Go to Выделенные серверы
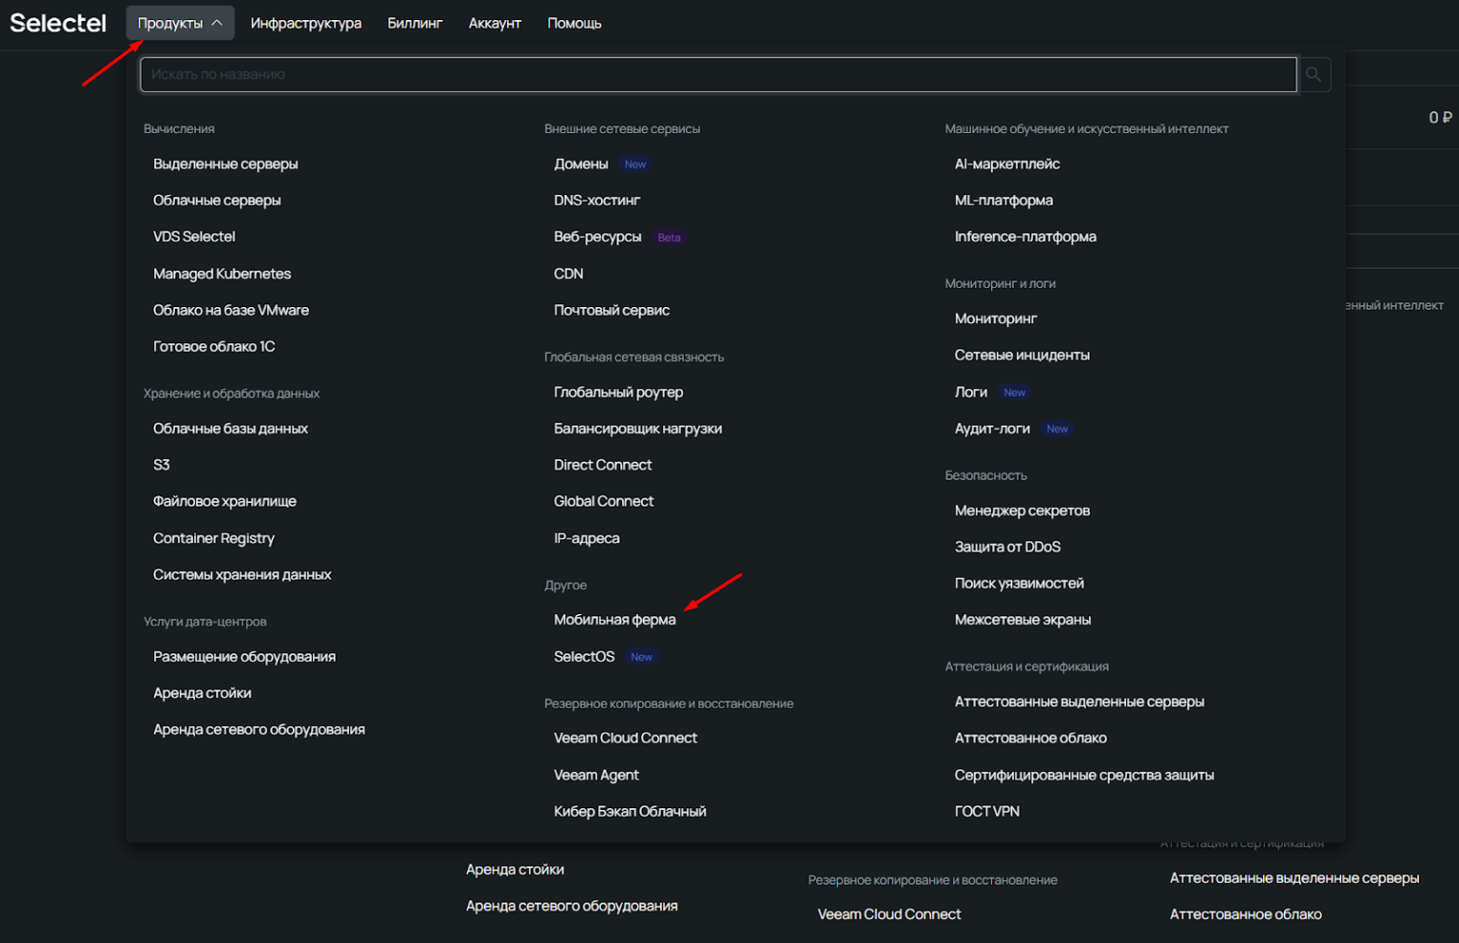 point(225,164)
